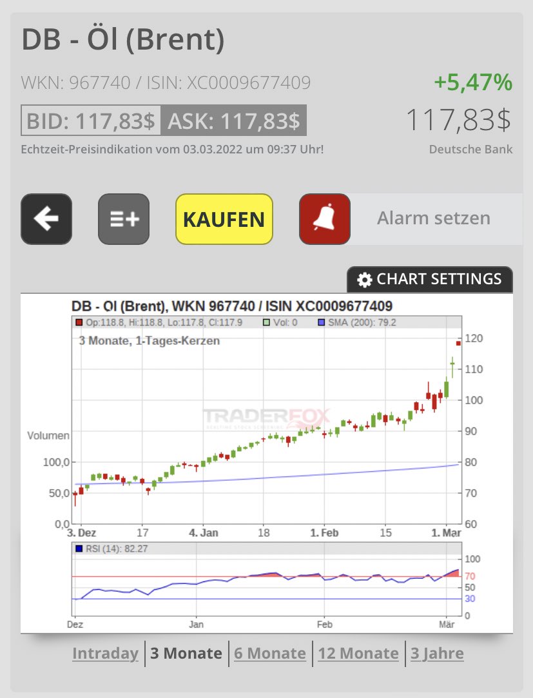Click the 'SMA (200): 79.2' legend text

(362, 322)
